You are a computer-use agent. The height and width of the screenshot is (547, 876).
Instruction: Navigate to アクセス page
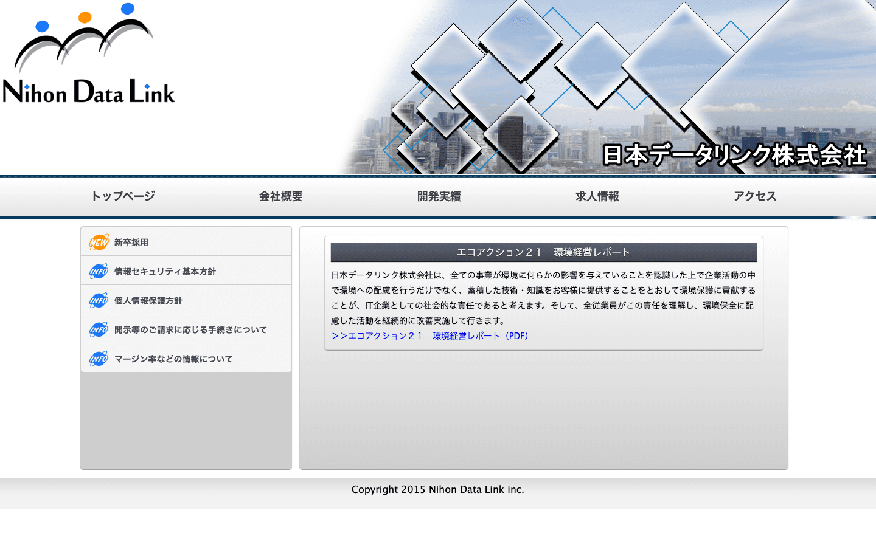click(756, 196)
